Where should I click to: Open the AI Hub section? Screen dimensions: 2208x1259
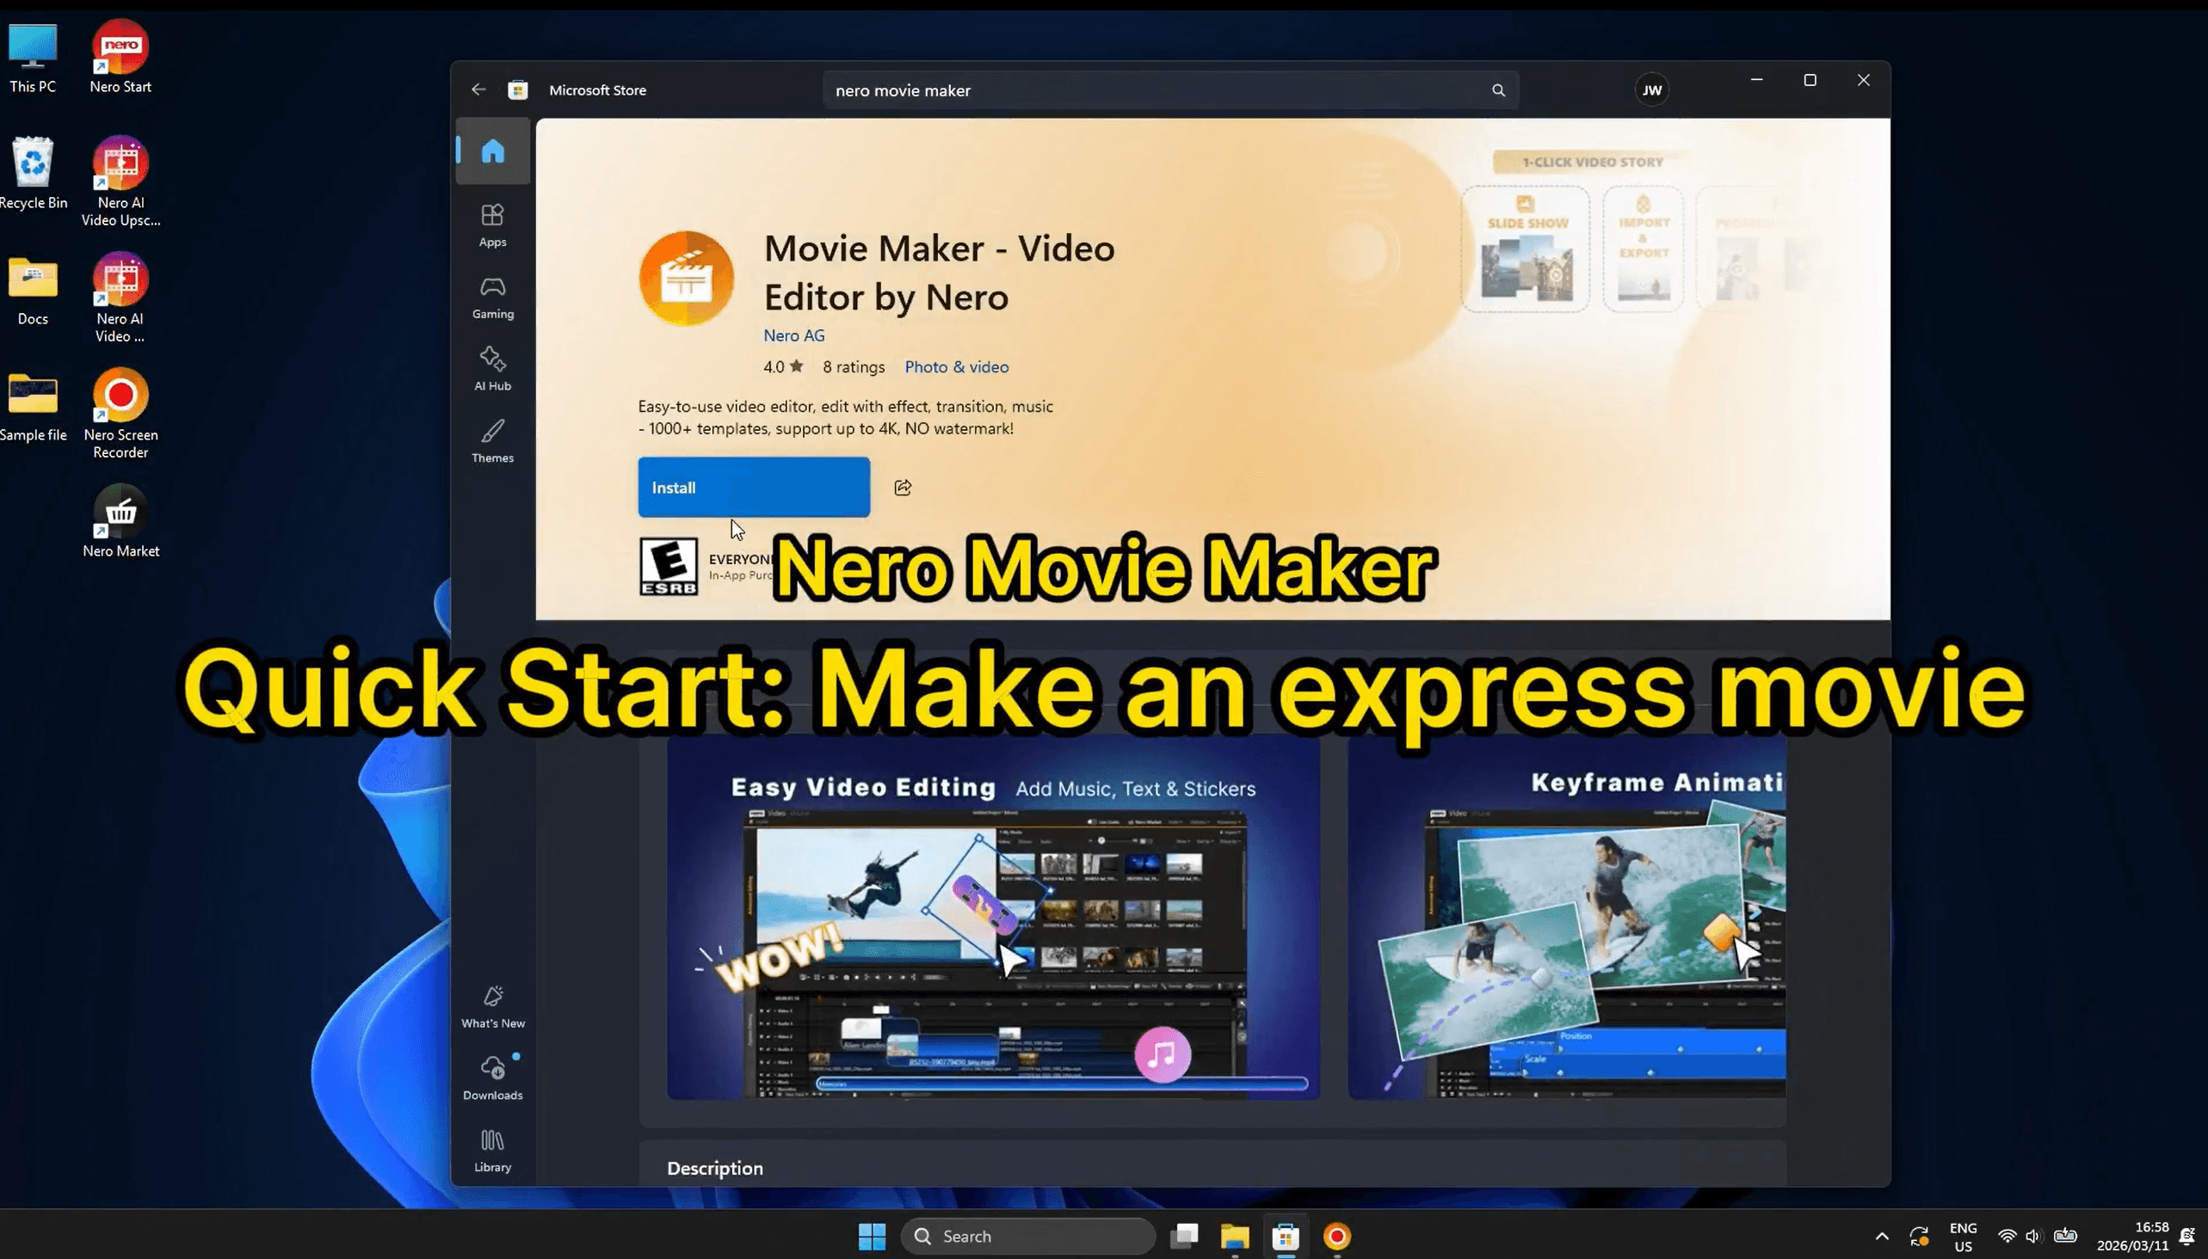point(492,368)
